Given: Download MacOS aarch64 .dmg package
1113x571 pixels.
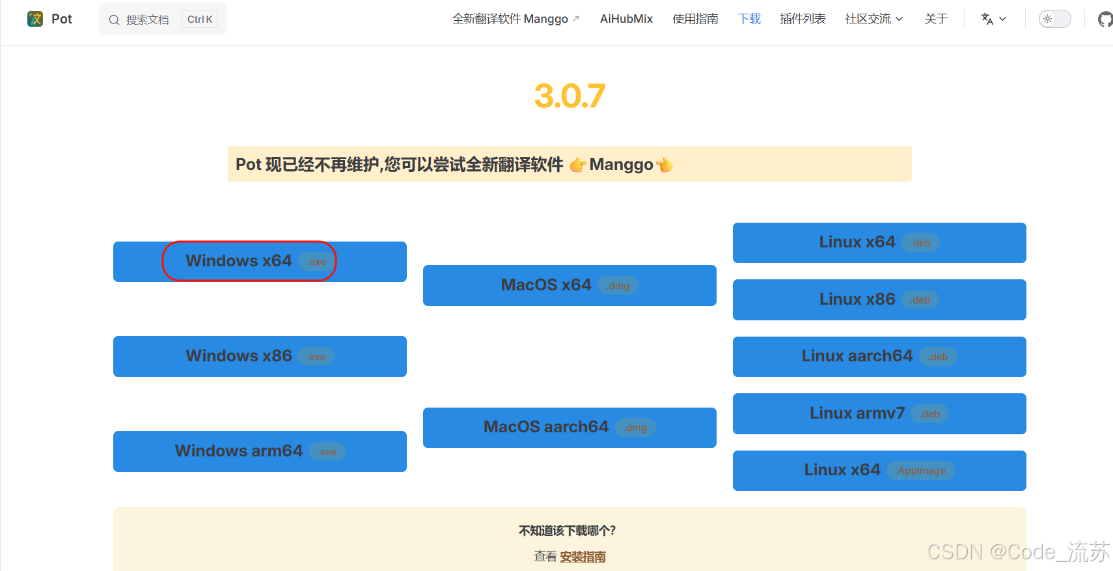Looking at the screenshot, I should (570, 428).
